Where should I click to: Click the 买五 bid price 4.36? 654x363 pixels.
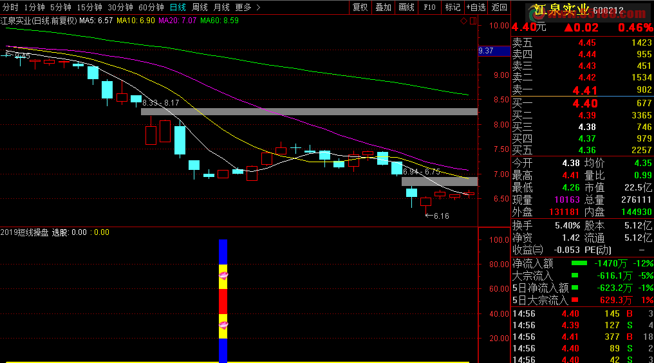pyautogui.click(x=587, y=150)
